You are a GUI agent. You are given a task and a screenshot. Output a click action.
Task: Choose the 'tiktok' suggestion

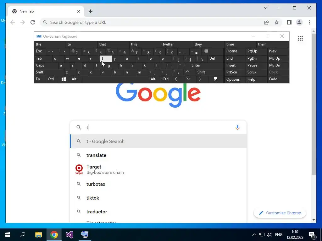(158, 198)
